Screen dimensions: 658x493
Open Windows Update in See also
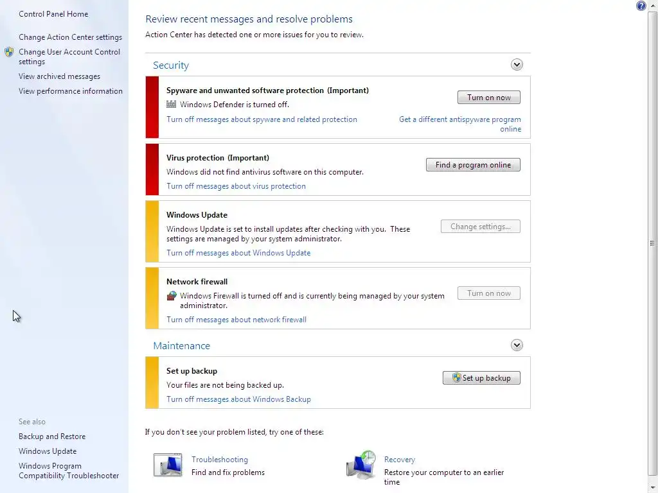(x=48, y=451)
